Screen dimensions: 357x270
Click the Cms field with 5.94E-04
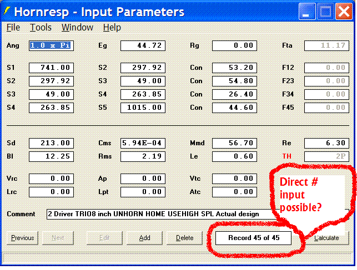143,143
